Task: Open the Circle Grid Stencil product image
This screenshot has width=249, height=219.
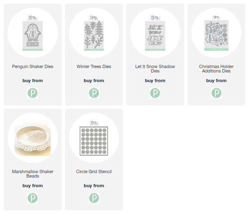Action: [x=94, y=138]
